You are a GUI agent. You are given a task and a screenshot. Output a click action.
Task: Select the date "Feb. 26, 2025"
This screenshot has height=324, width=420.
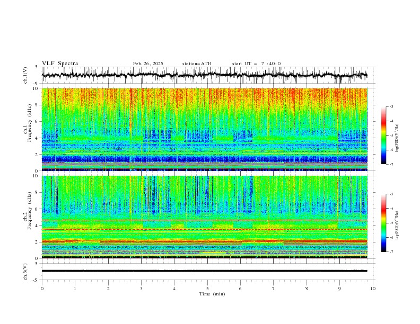tap(148, 64)
